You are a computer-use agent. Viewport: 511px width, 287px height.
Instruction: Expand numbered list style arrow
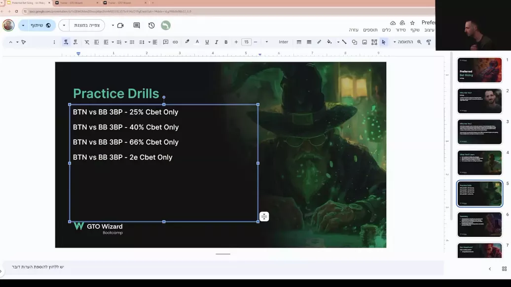pyautogui.click(x=113, y=42)
